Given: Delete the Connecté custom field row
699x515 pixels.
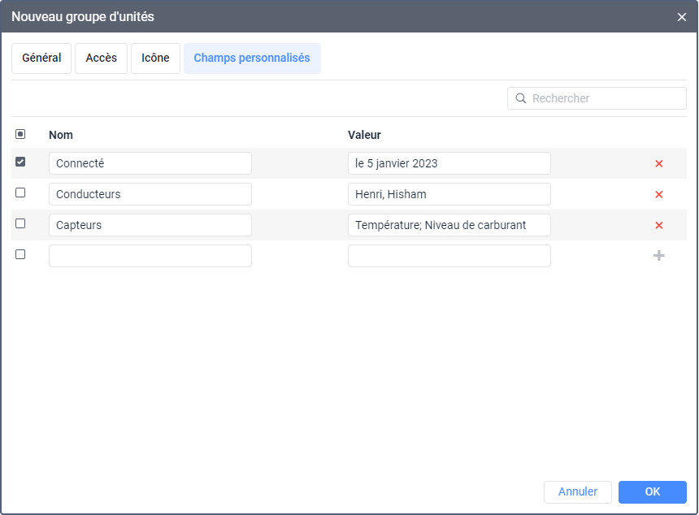Looking at the screenshot, I should 659,163.
